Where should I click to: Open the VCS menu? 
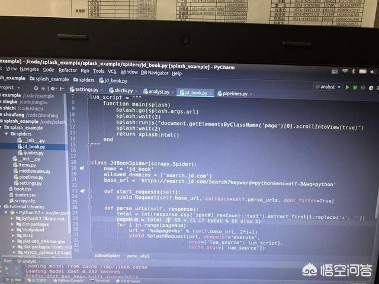coord(112,72)
